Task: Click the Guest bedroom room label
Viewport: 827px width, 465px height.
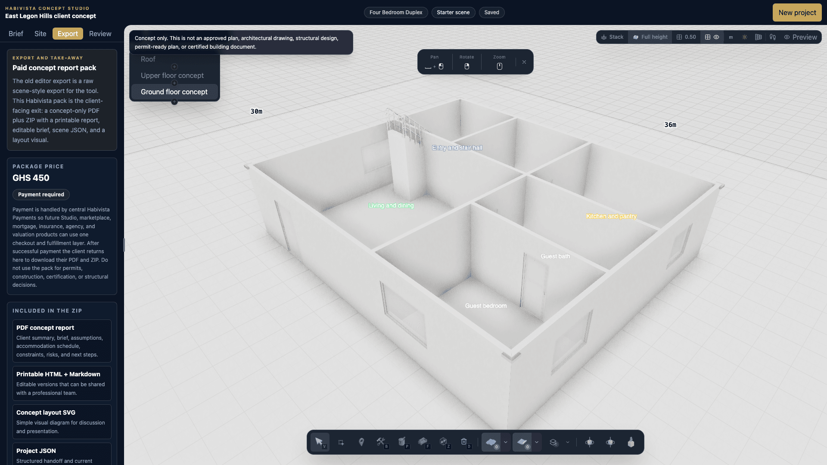Action: pyautogui.click(x=486, y=306)
